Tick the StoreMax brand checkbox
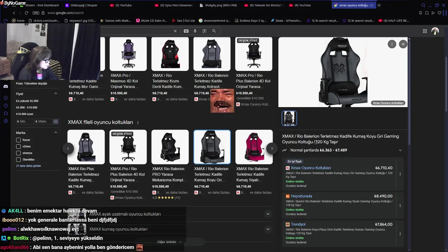The image size is (448, 252). pos(19,160)
